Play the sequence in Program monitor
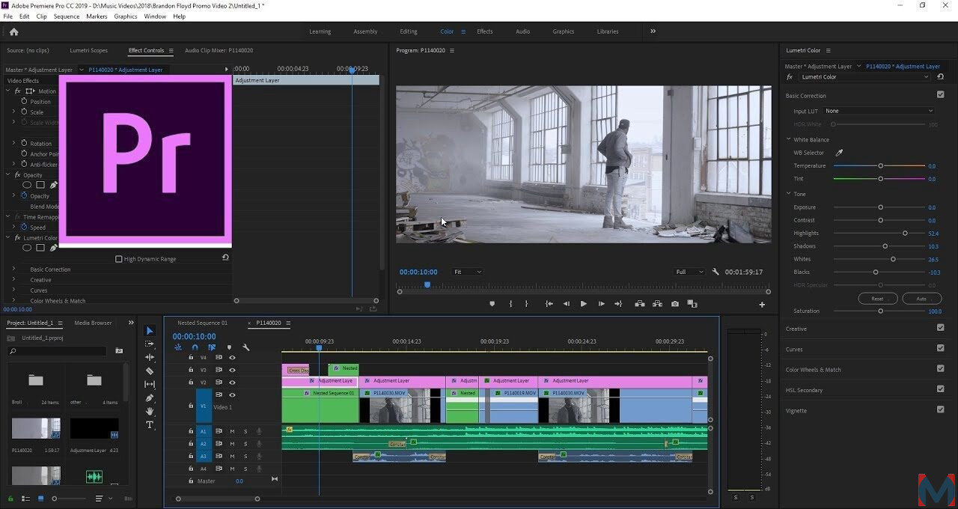This screenshot has height=509, width=958. click(x=584, y=304)
